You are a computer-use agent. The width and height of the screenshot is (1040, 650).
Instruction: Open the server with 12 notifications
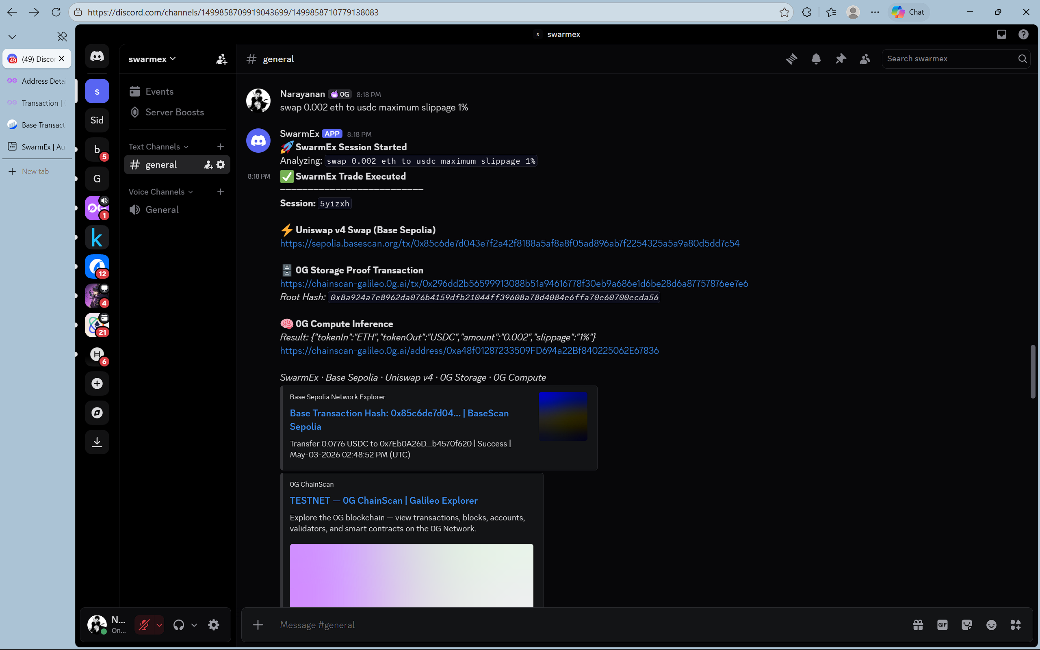click(x=97, y=266)
